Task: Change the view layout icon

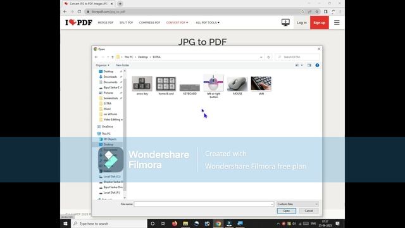Action: 297,65
